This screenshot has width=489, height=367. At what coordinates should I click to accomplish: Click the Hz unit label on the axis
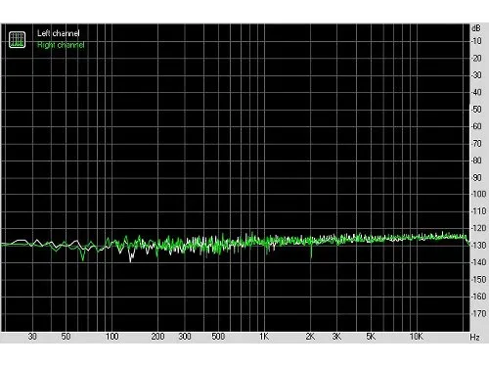[x=475, y=338]
